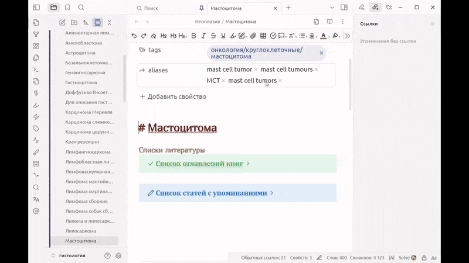Insert attachment paperclip icon
The image size is (469, 263).
(253, 36)
